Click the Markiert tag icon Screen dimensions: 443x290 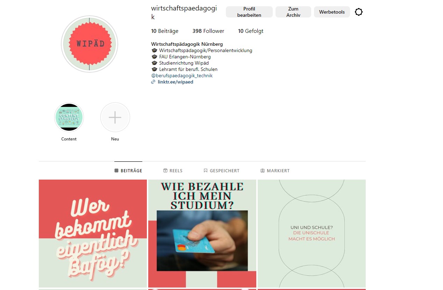pyautogui.click(x=263, y=171)
